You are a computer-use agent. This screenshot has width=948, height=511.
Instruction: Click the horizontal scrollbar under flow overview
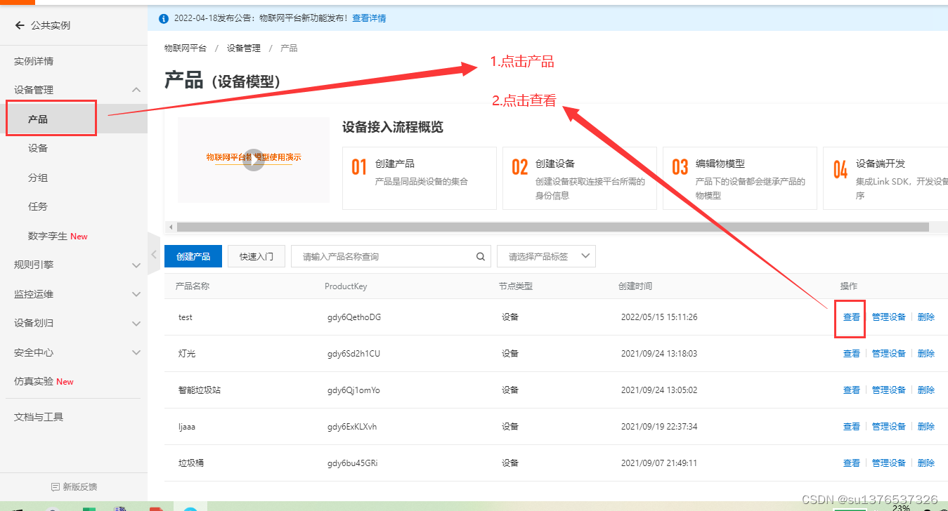[553, 227]
